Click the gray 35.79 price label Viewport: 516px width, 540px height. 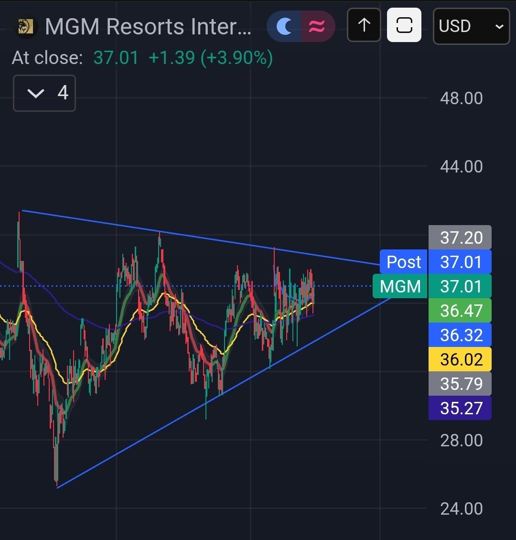(460, 384)
